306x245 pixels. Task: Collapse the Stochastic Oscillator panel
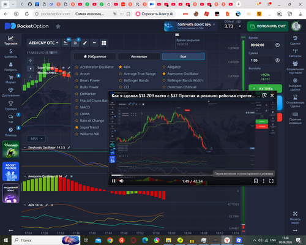(x=25, y=148)
